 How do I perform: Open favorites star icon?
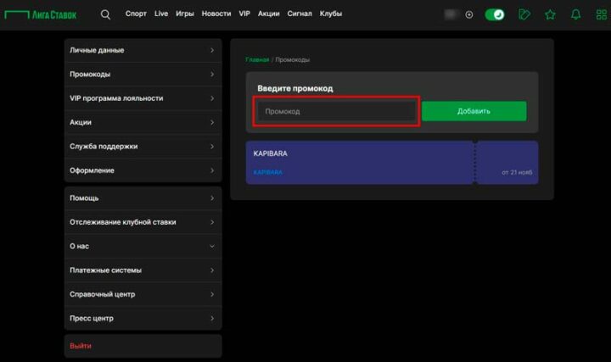550,14
